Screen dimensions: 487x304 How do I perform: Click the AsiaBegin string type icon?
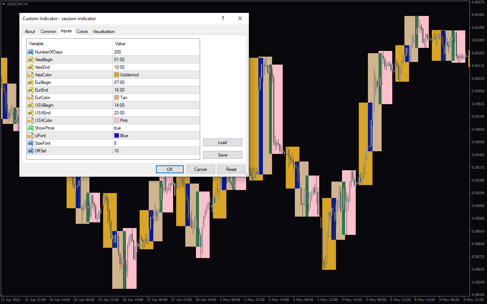click(x=30, y=60)
